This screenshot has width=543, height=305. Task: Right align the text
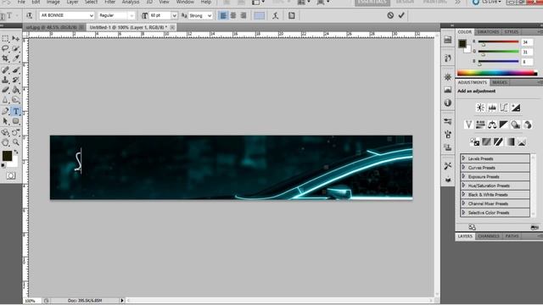(x=244, y=15)
